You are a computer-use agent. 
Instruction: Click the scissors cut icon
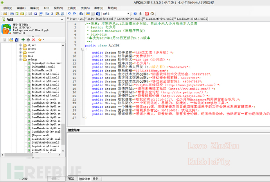(52, 14)
